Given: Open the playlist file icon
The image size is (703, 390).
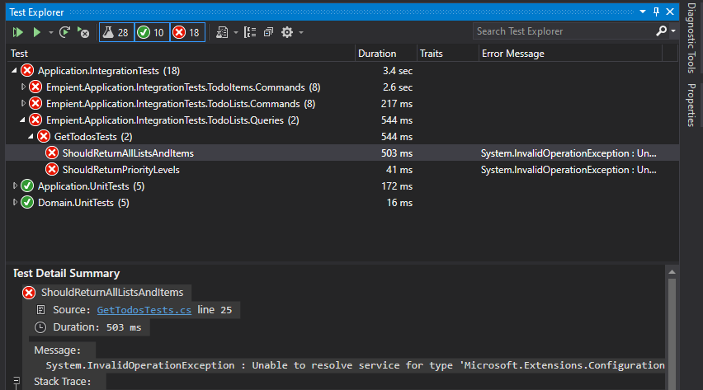Looking at the screenshot, I should [x=222, y=32].
